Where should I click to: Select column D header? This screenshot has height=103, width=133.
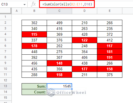click(84, 11)
